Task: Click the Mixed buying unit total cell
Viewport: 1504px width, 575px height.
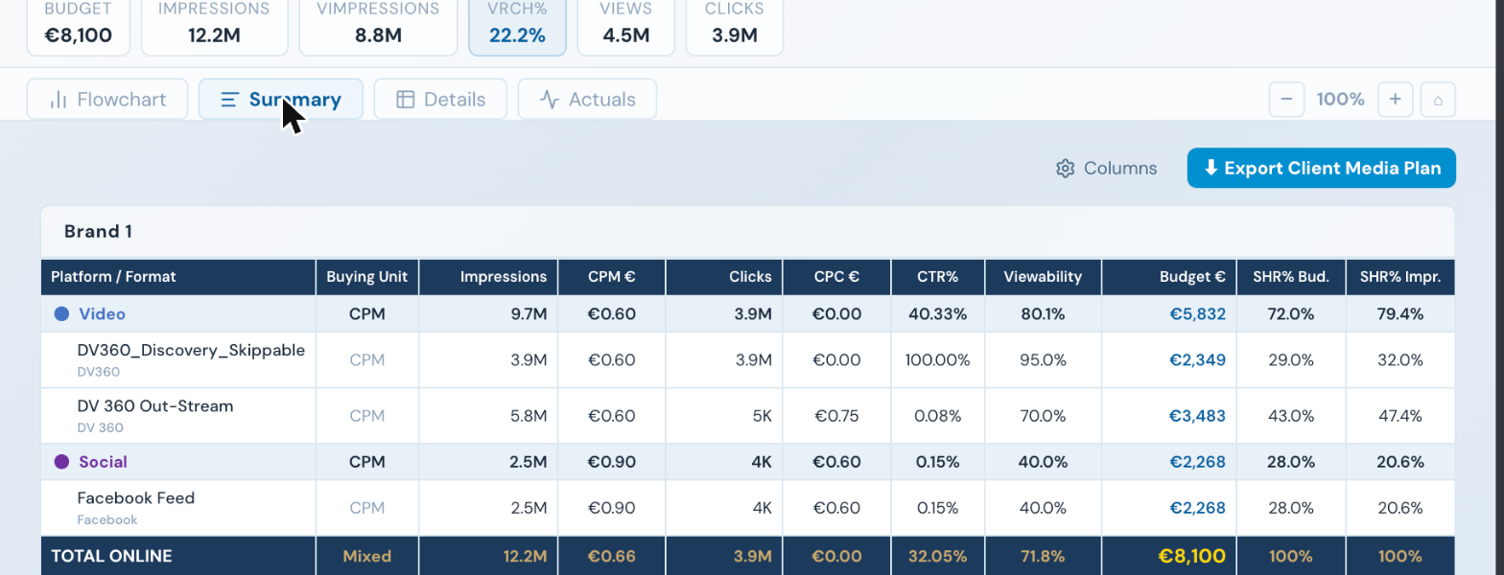Action: tap(367, 556)
